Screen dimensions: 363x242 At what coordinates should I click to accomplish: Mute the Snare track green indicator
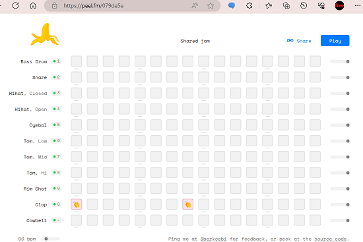click(x=55, y=77)
